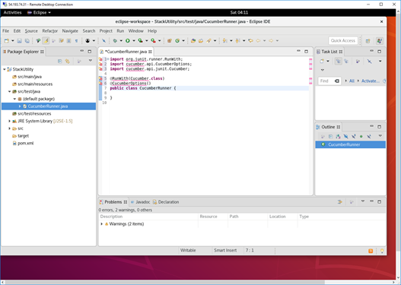
Task: Expand the CucumberRunner.java tree node
Action: click(20, 106)
